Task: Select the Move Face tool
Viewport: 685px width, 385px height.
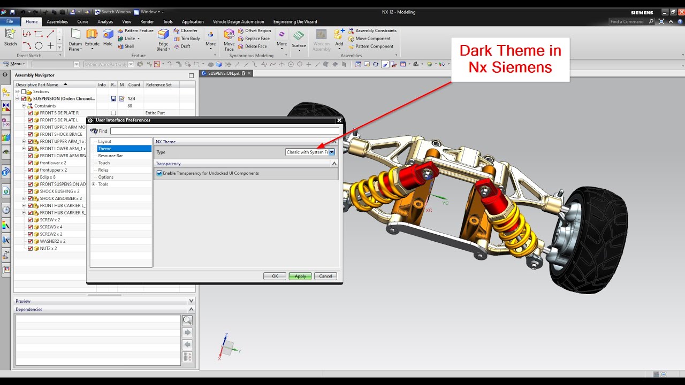Action: click(229, 40)
